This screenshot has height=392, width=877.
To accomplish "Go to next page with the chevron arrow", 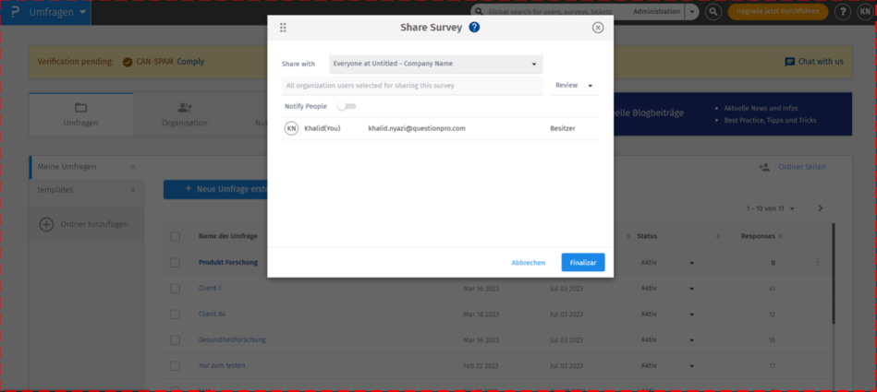I will pos(821,208).
